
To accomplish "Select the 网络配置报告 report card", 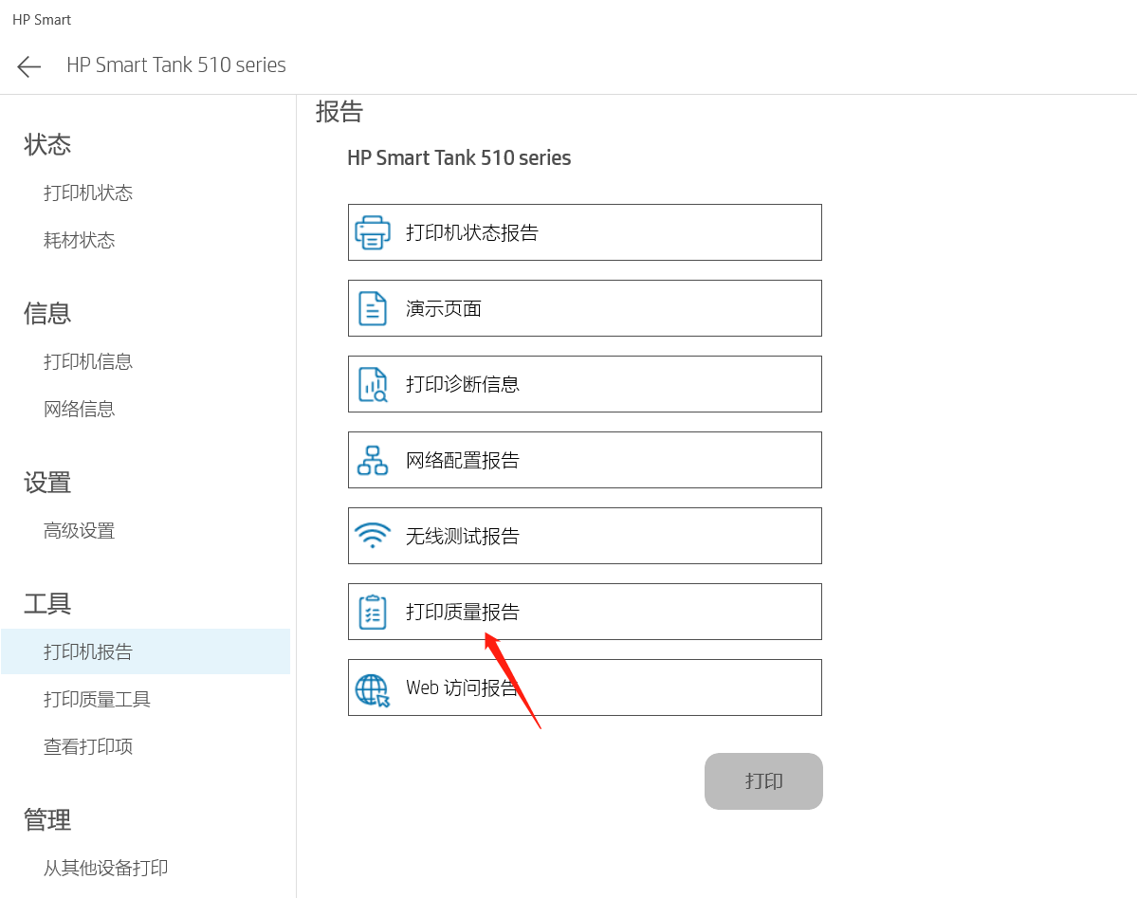I will 585,459.
